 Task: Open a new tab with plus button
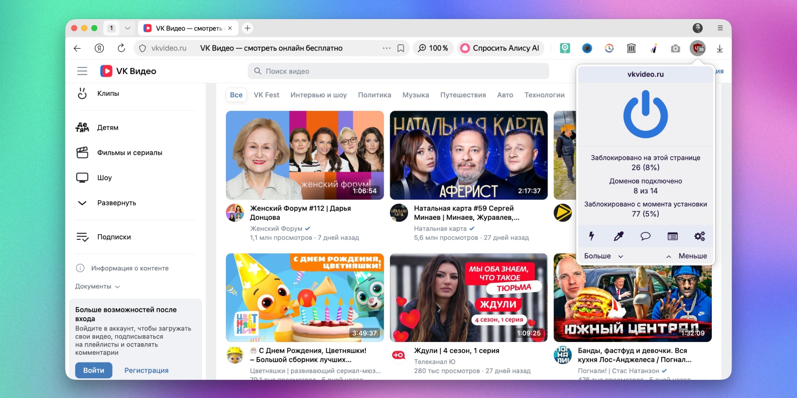248,28
